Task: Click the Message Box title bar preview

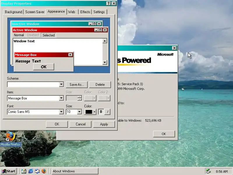Action: [44, 55]
